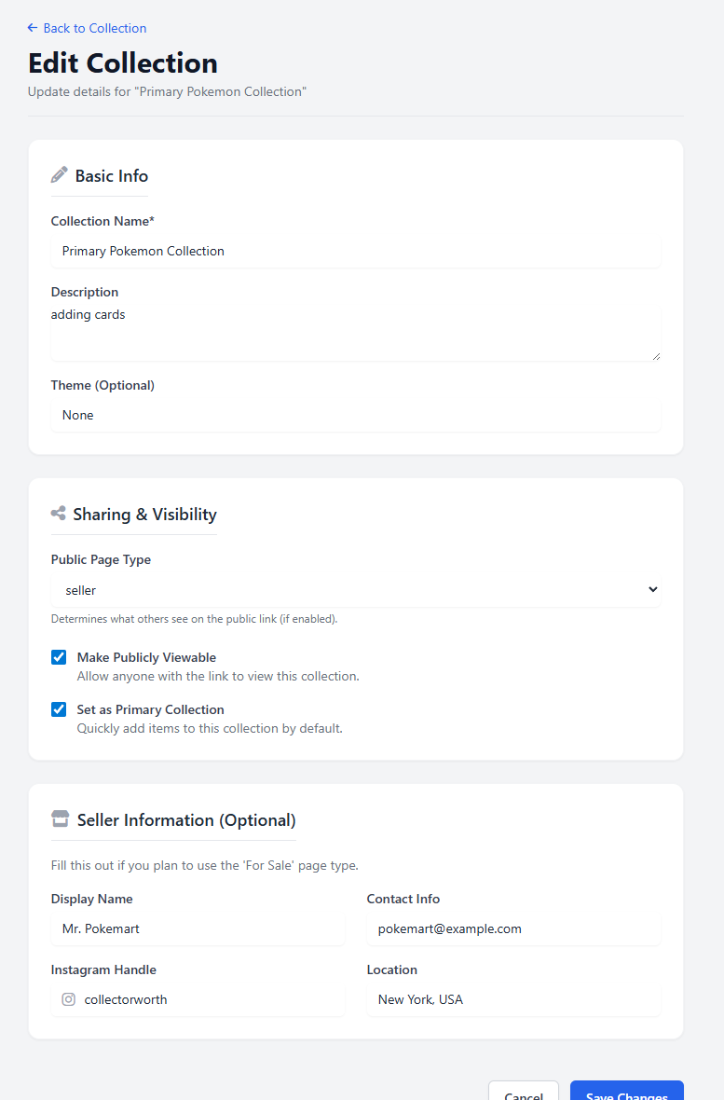Click the Contact Info label
Screen dimensions: 724x1100
point(403,899)
